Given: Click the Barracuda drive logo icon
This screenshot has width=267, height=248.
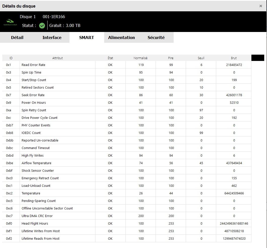Looking at the screenshot, I should click(x=10, y=22).
